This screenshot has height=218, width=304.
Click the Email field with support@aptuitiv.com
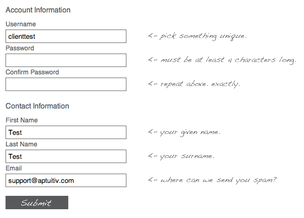(x=66, y=180)
